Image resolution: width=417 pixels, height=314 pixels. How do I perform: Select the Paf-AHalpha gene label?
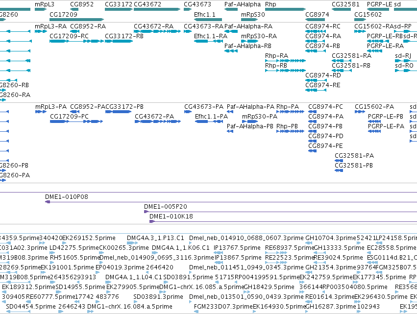point(243,4)
